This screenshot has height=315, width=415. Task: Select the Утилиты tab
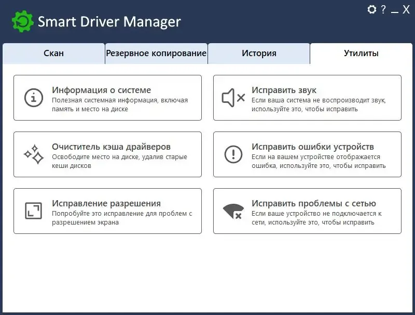[361, 53]
